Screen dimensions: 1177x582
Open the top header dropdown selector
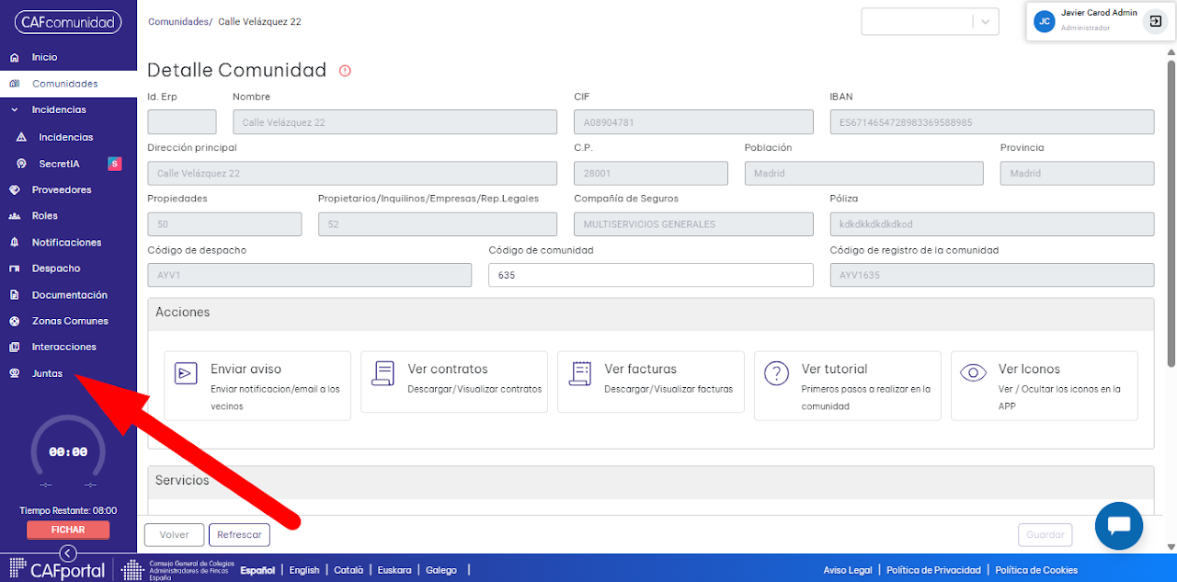point(930,21)
